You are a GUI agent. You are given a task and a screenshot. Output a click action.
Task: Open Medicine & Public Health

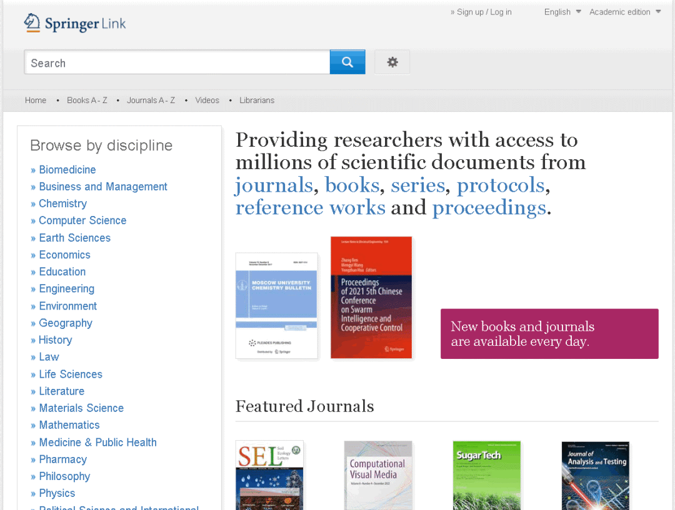click(97, 443)
